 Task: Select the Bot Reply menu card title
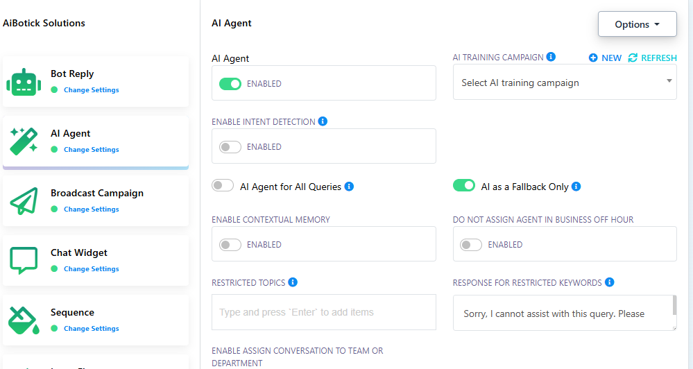point(72,74)
